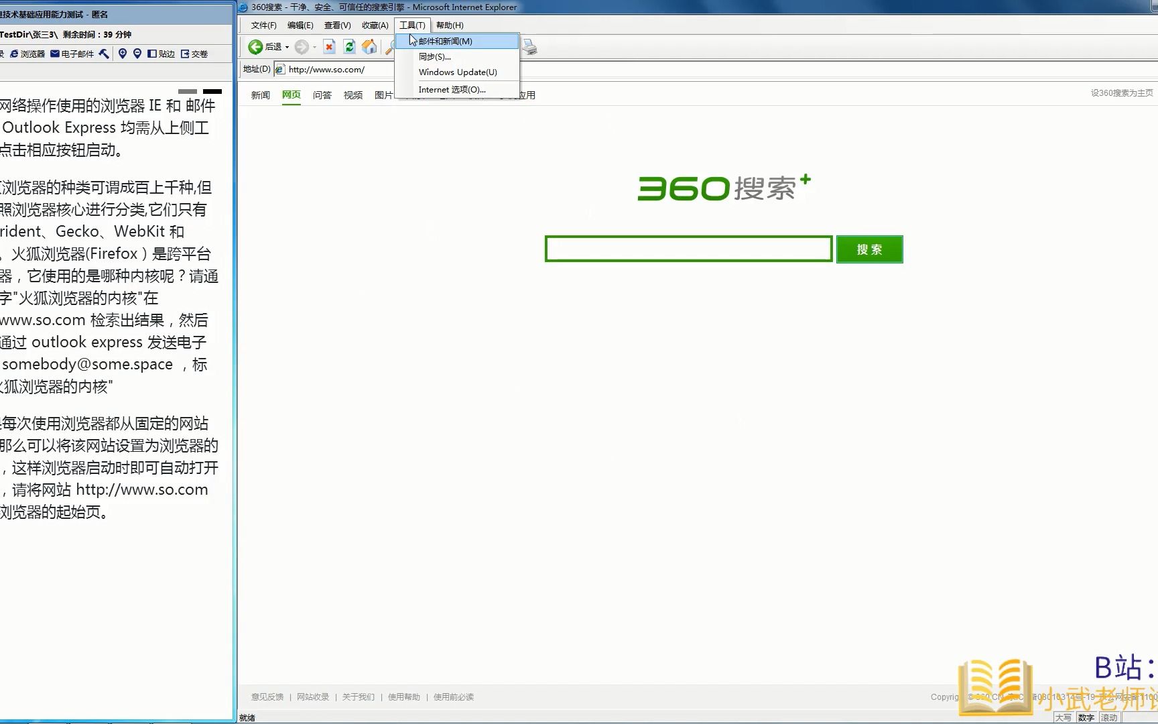Open the Back history dropdown arrow
The width and height of the screenshot is (1158, 724).
point(287,47)
